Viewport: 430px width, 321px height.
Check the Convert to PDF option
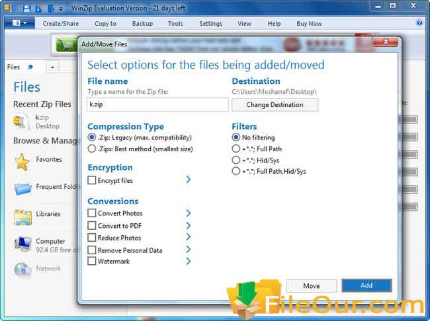tap(91, 225)
